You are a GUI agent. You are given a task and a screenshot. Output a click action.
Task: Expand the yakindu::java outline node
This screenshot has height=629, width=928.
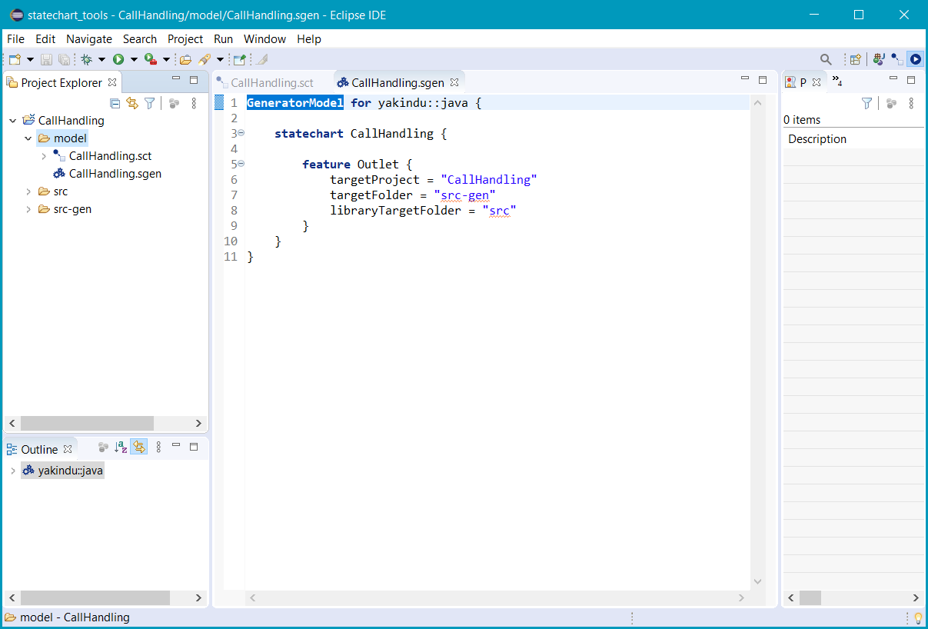pyautogui.click(x=13, y=471)
